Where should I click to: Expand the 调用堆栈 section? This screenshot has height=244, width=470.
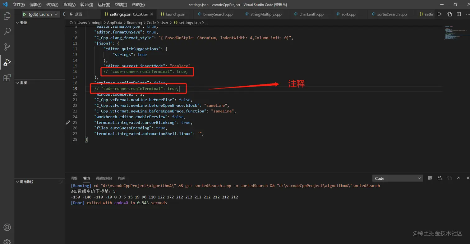coord(40,182)
